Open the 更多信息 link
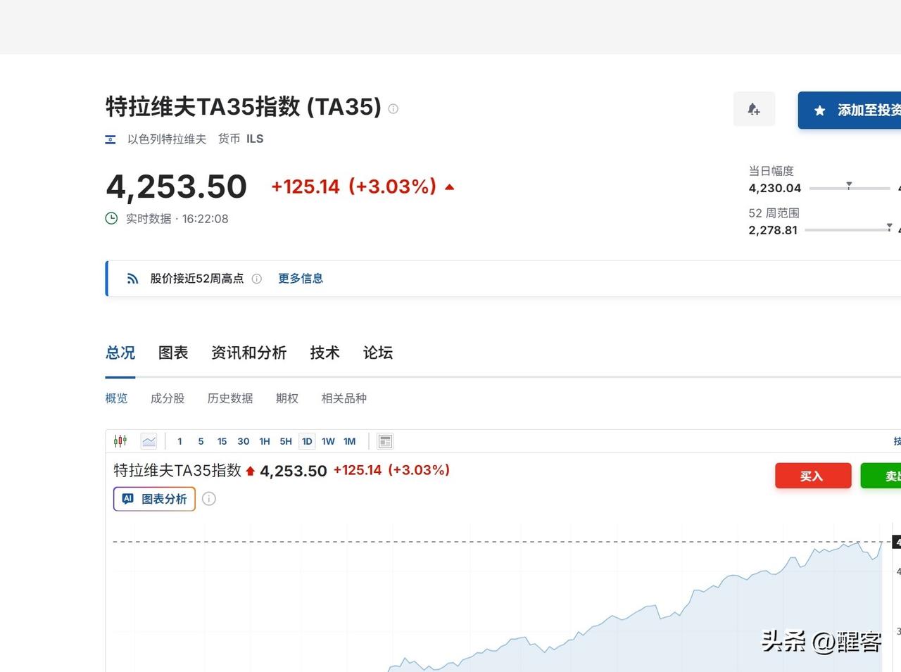Viewport: 901px width, 672px height. click(301, 278)
